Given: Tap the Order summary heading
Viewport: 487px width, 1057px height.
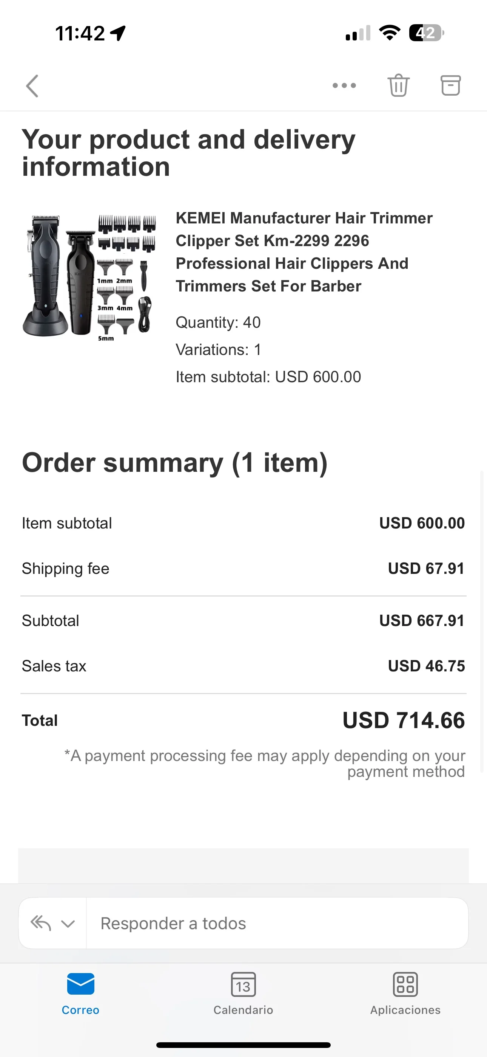Looking at the screenshot, I should (175, 463).
